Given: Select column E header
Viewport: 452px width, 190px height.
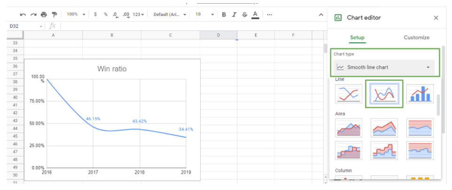Looking at the screenshot, I should pos(256,35).
